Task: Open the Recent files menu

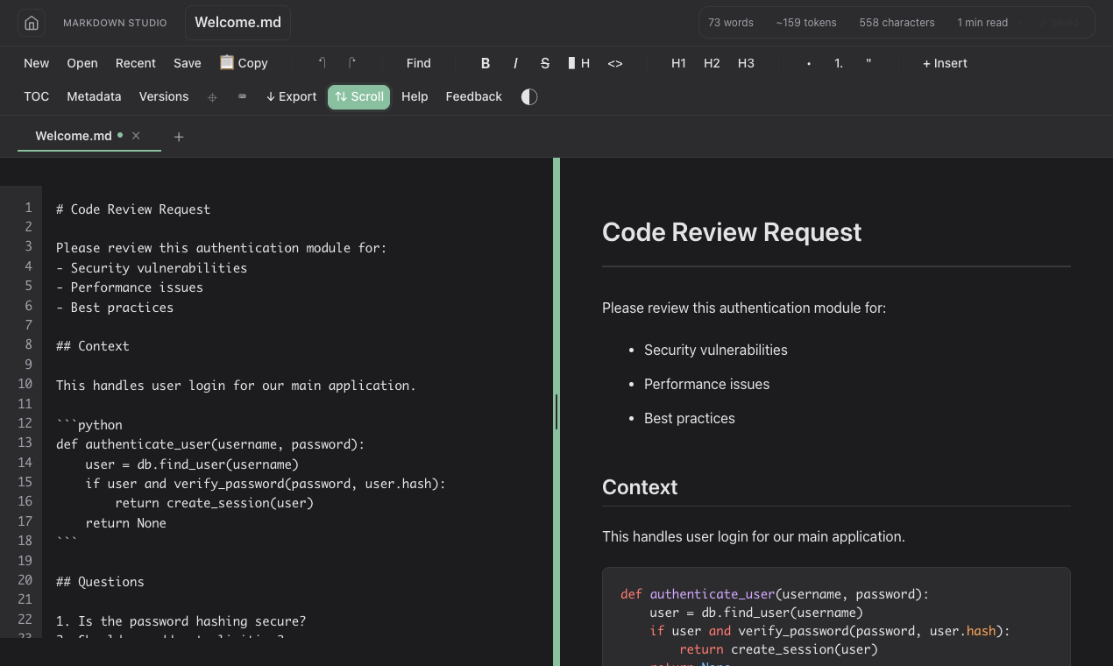Action: point(136,63)
